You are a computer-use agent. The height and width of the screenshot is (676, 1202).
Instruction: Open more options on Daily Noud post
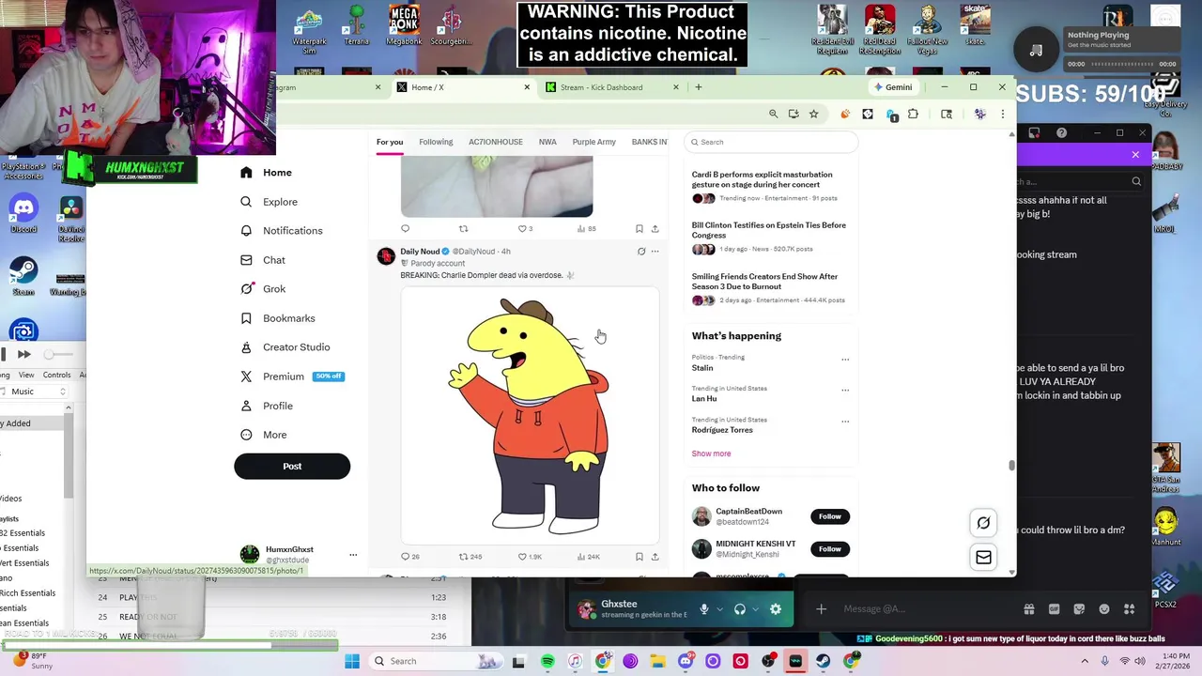655,252
